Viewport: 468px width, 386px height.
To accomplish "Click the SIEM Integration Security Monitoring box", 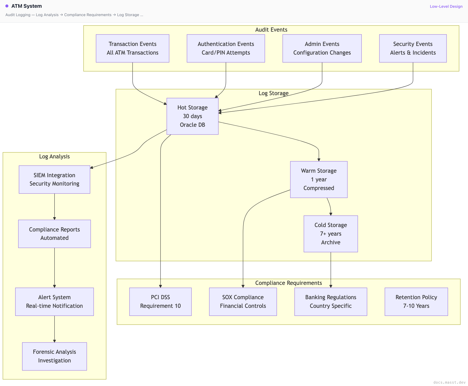I will (54, 180).
